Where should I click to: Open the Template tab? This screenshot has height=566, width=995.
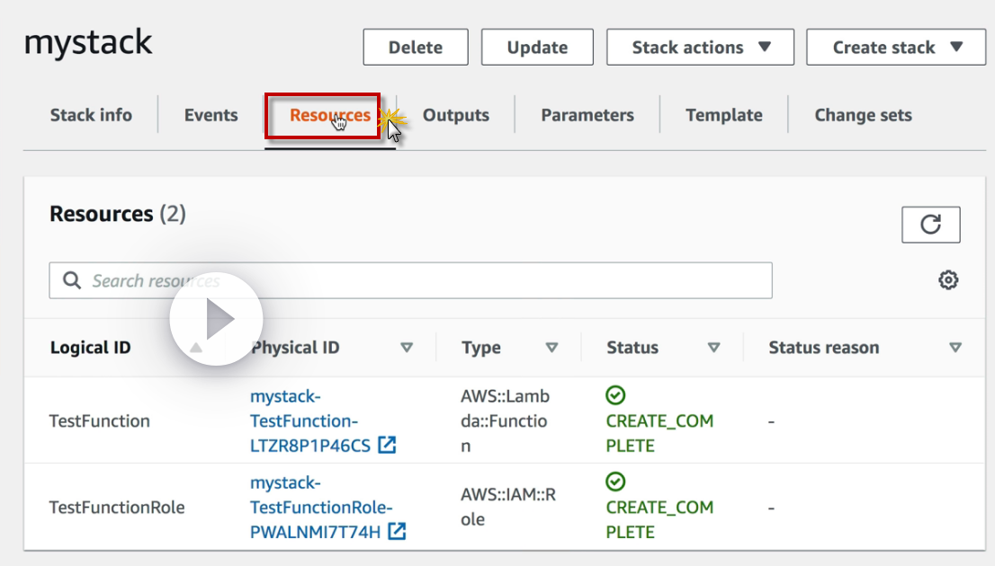[x=723, y=115]
